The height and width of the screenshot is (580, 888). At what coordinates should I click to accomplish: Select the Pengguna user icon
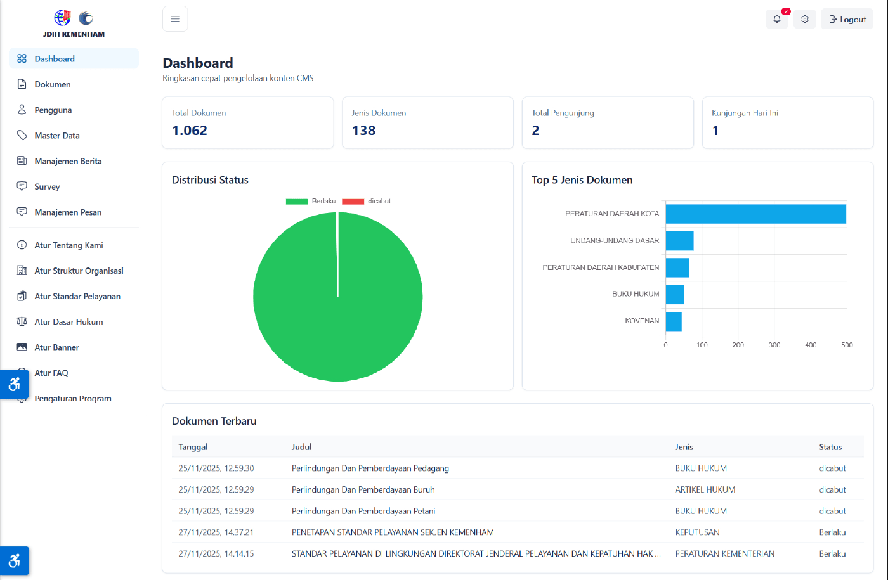[x=22, y=110]
